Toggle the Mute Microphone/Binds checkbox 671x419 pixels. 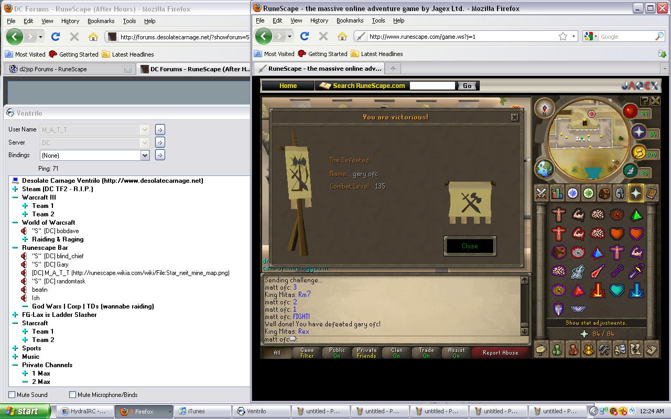(73, 395)
